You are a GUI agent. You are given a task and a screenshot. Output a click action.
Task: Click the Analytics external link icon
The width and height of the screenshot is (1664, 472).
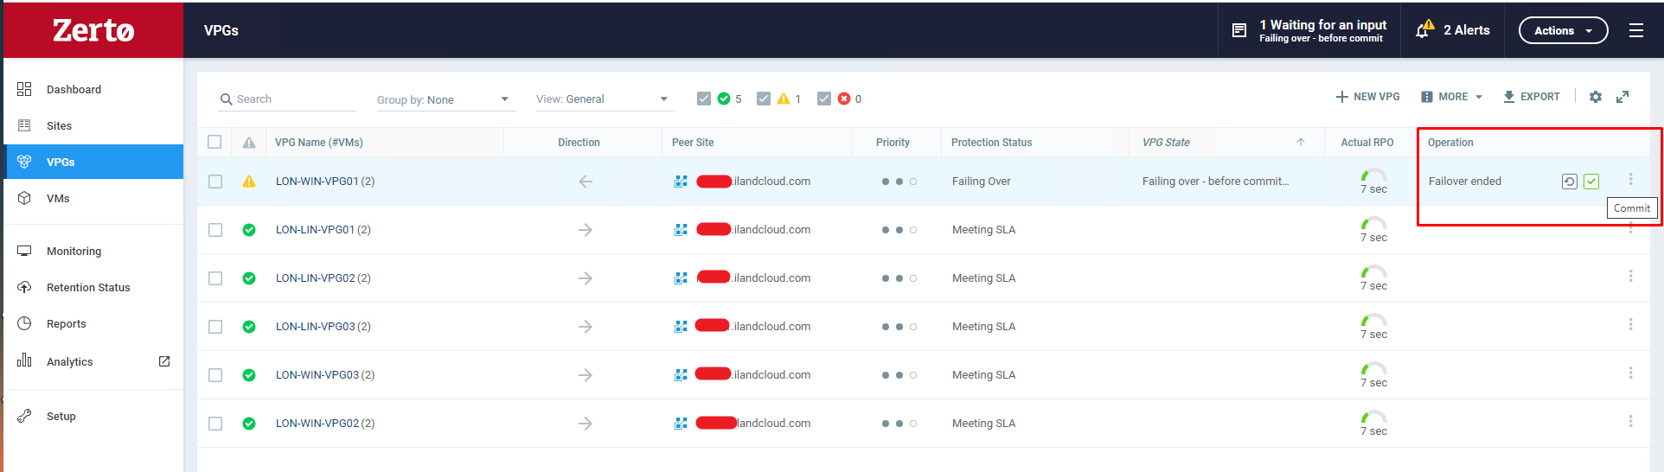point(164,361)
